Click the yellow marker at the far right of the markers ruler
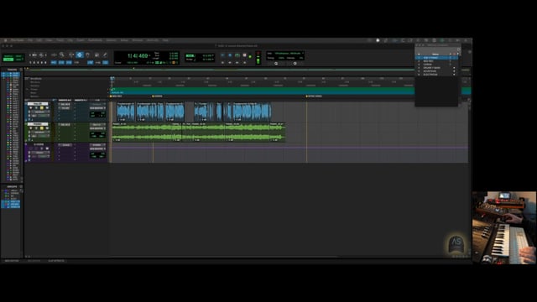The height and width of the screenshot is (302, 537). coord(306,96)
